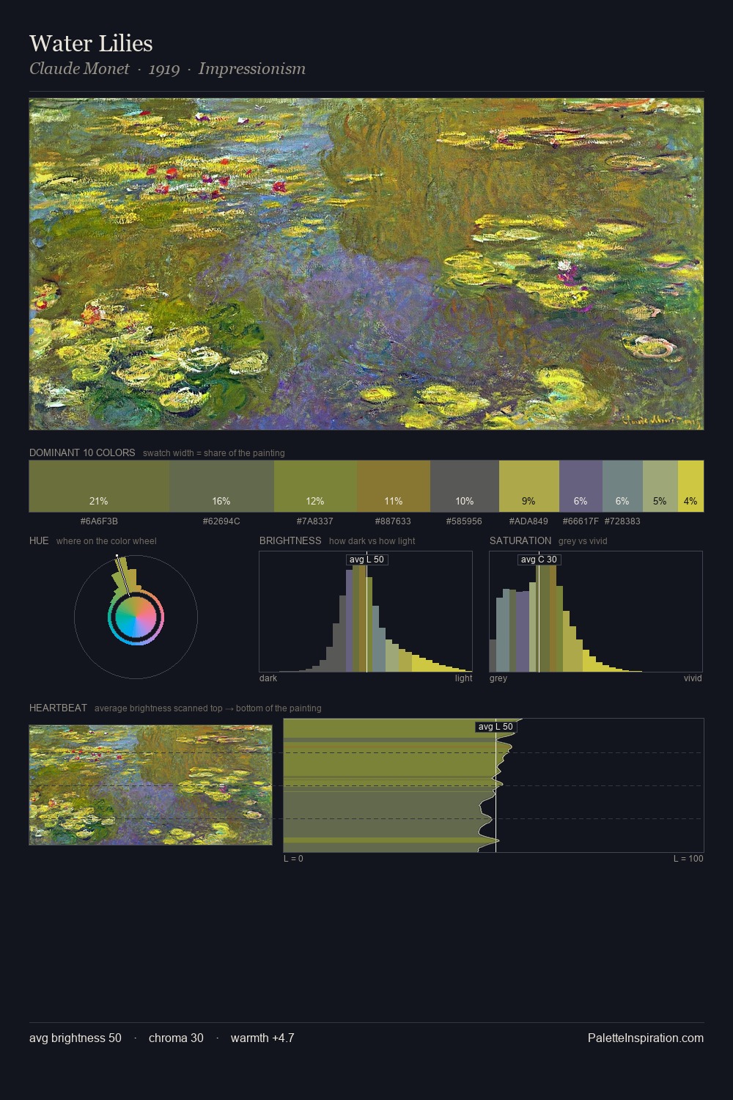Image resolution: width=733 pixels, height=1100 pixels.
Task: Click 'swatch width = share of the painting'
Action: click(x=214, y=453)
